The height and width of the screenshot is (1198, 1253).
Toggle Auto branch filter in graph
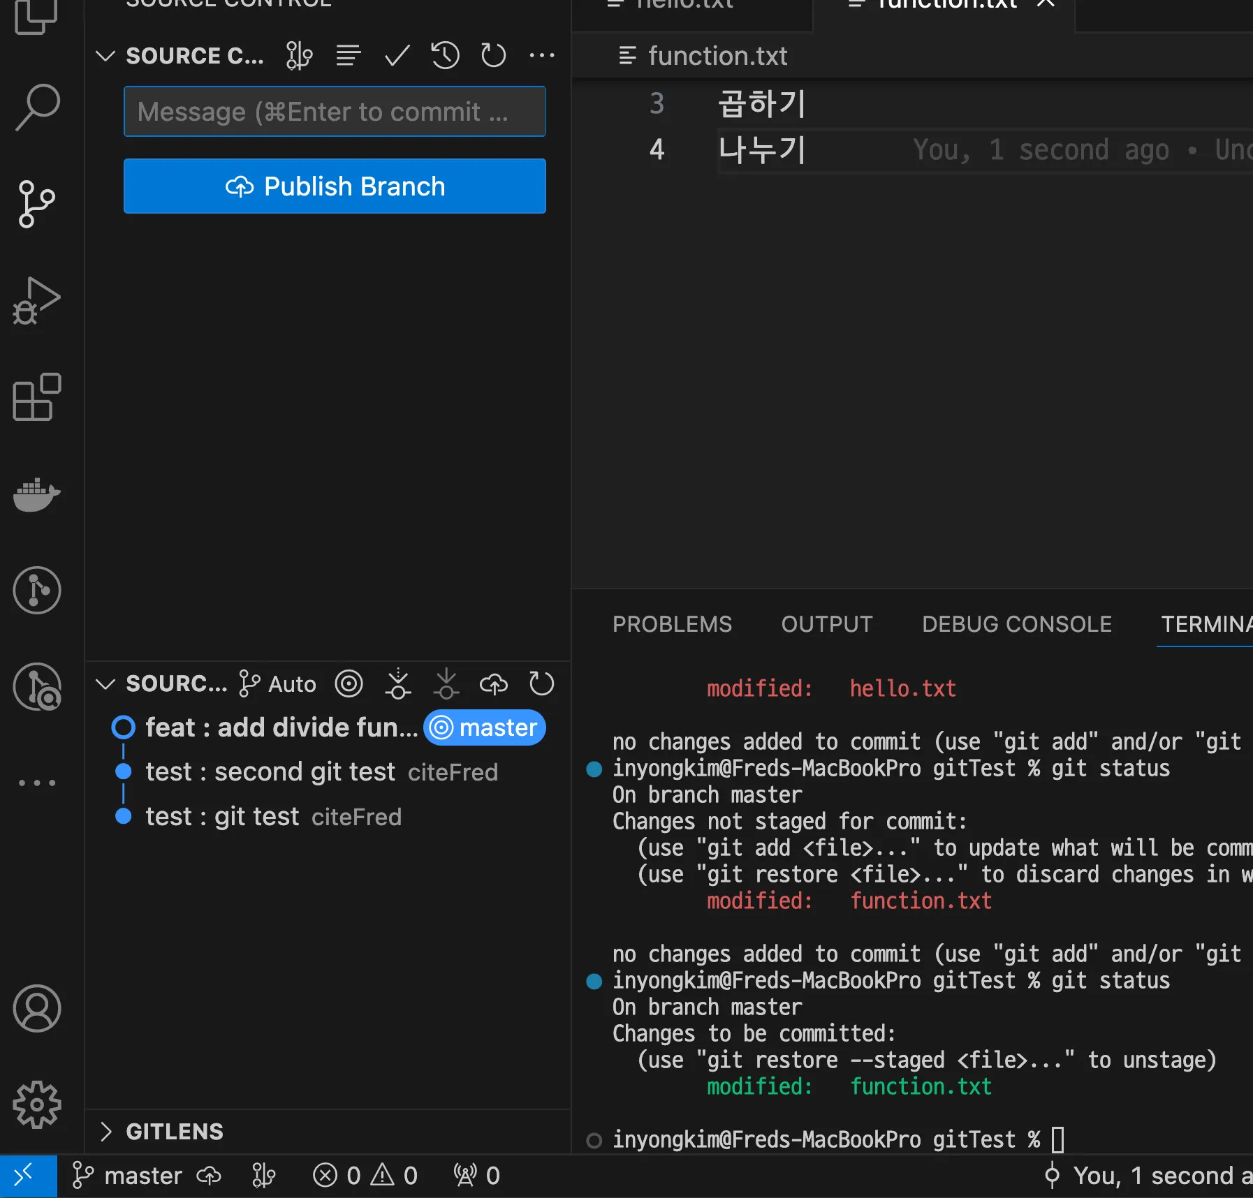[x=278, y=684]
